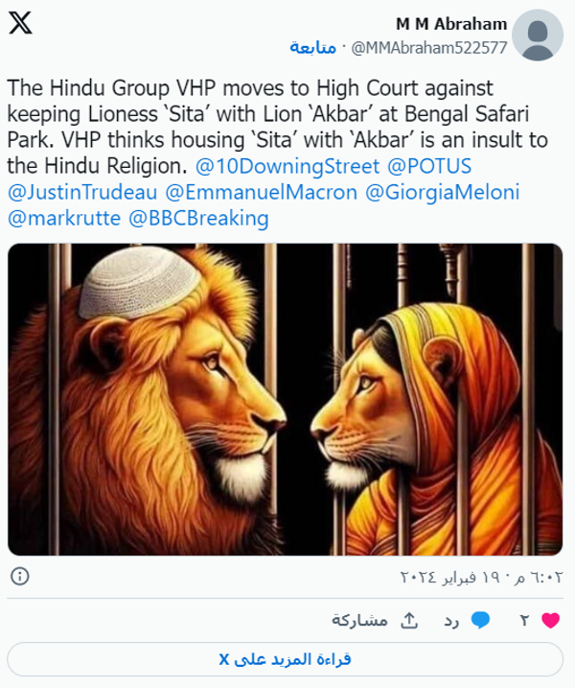Click the قراءة المزيد على X button
Viewport: 575px width, 688px height.
(x=285, y=659)
